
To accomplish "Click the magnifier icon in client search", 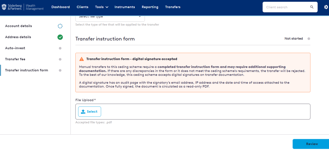I will coord(311,7).
